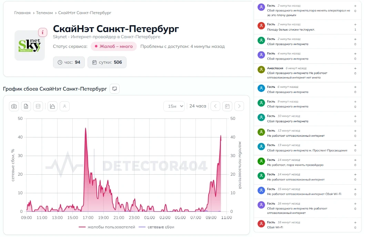The height and width of the screenshot is (238, 365).
Task: Open the comments icon beside График сбоев heading
Action: click(114, 89)
